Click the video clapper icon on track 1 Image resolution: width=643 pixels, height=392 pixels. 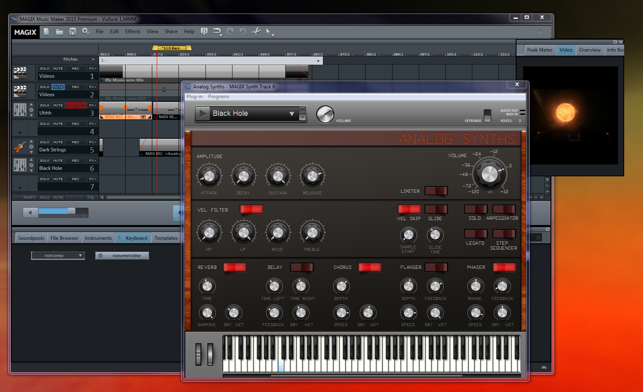20,73
